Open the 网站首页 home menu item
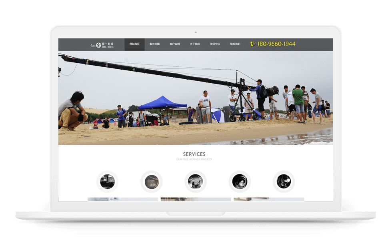 click(x=134, y=44)
